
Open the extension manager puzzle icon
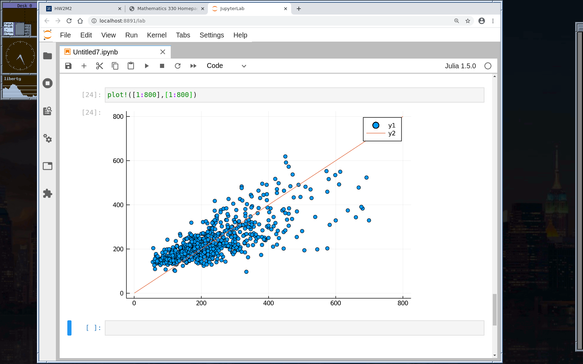coord(48,193)
